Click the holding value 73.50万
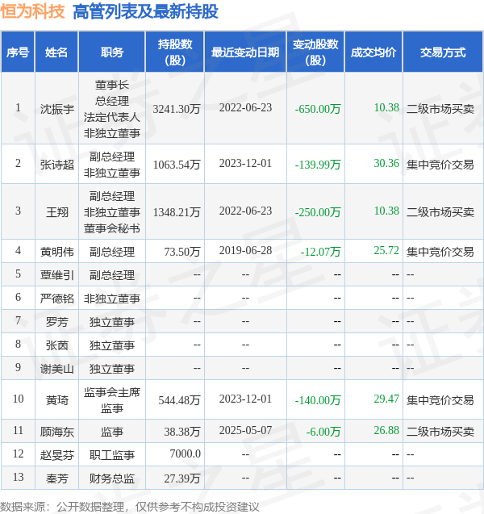484x514 pixels. pos(181,252)
